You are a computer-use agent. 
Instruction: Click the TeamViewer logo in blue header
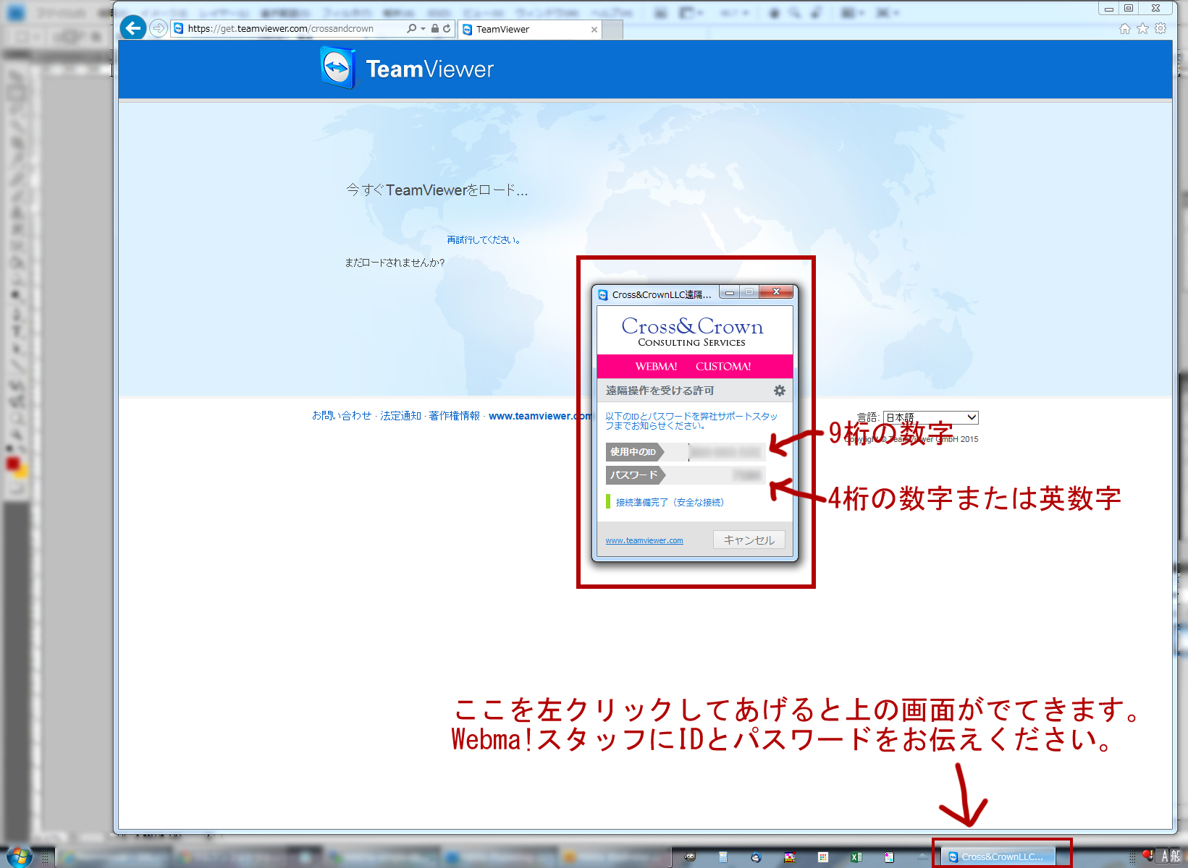click(x=407, y=69)
